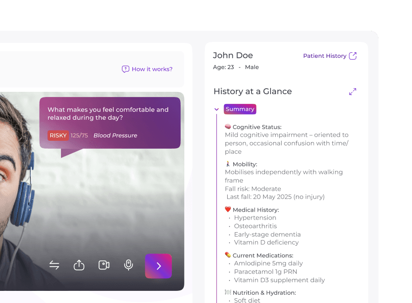Select the Summary tag
The width and height of the screenshot is (412, 303).
click(x=240, y=109)
